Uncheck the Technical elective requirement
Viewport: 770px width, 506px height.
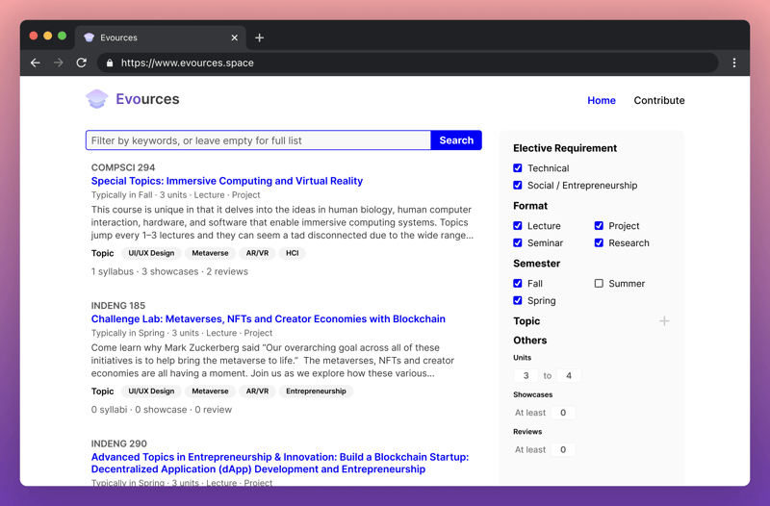[x=518, y=168]
